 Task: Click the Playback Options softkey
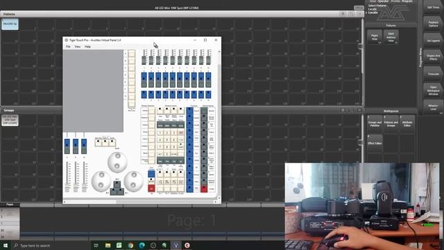(433, 24)
